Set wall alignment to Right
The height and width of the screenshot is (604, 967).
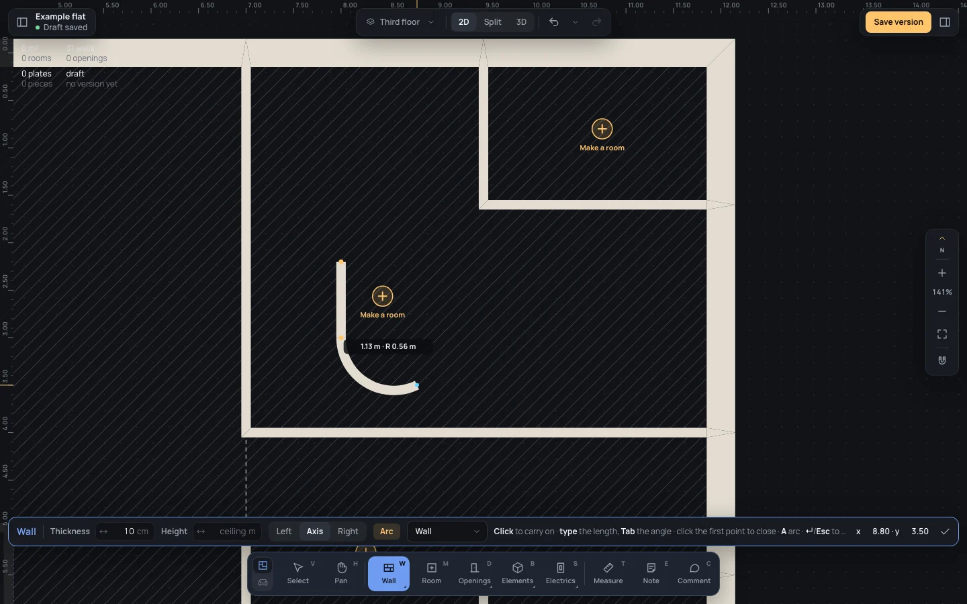coord(348,532)
